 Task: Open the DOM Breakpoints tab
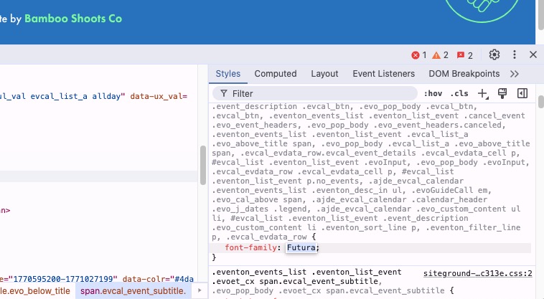[x=464, y=74]
